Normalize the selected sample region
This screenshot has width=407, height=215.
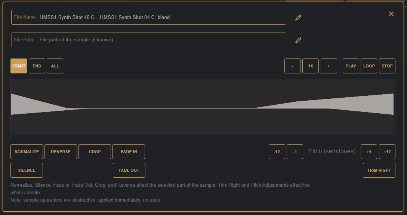27,152
